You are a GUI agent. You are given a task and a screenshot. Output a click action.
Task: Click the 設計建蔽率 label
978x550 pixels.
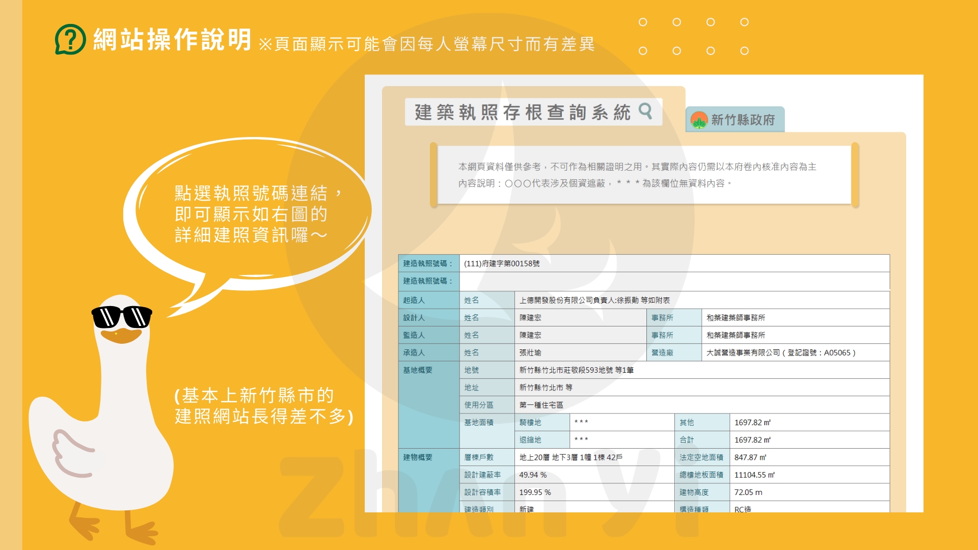tap(482, 475)
